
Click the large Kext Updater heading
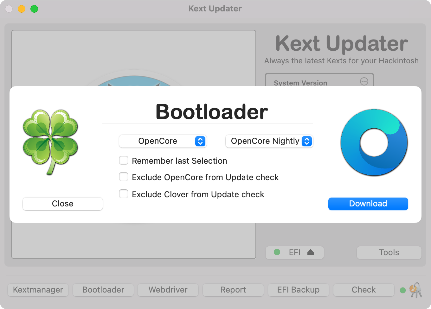[342, 43]
